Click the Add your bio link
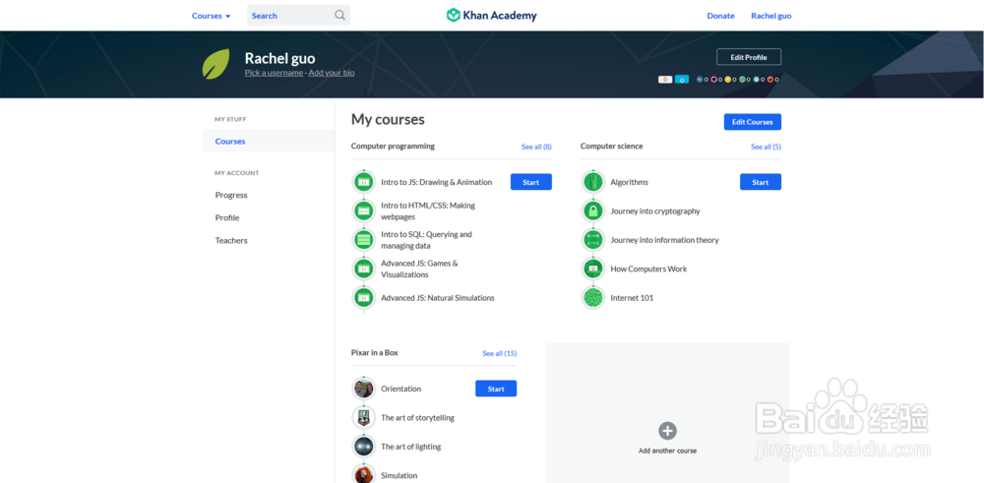 pos(332,73)
